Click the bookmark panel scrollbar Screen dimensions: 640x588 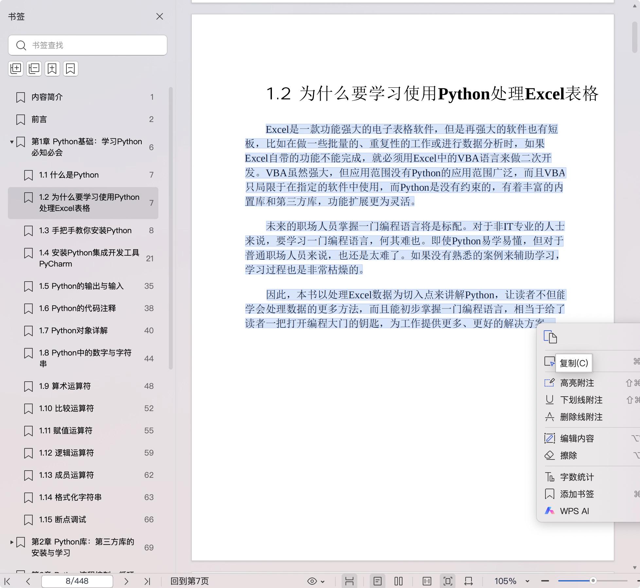coord(170,228)
